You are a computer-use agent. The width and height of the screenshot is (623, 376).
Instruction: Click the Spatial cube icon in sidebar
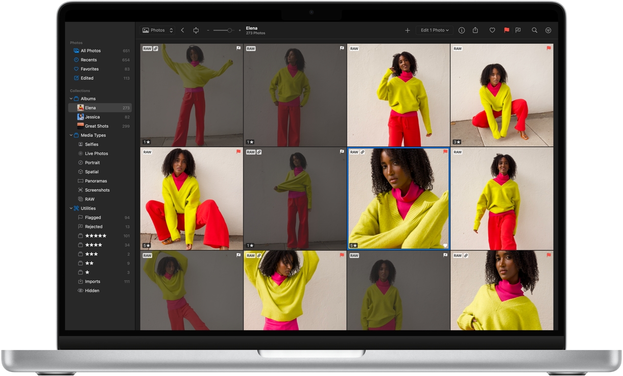coord(80,172)
